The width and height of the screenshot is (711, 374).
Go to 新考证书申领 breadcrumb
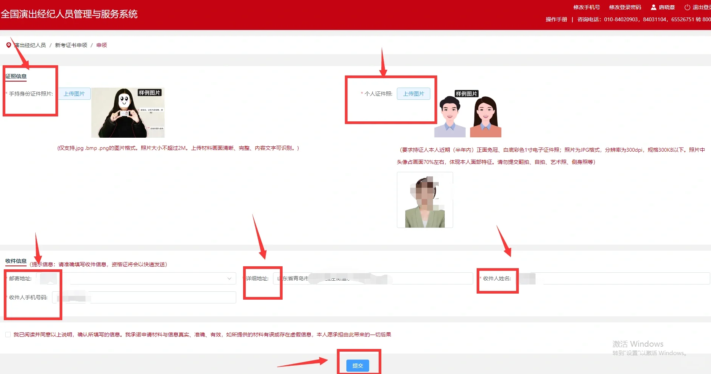pyautogui.click(x=71, y=45)
